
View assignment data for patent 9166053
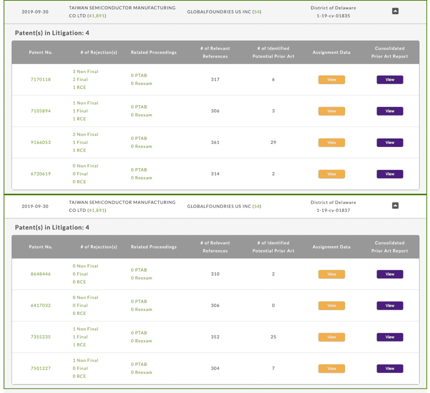pyautogui.click(x=332, y=143)
